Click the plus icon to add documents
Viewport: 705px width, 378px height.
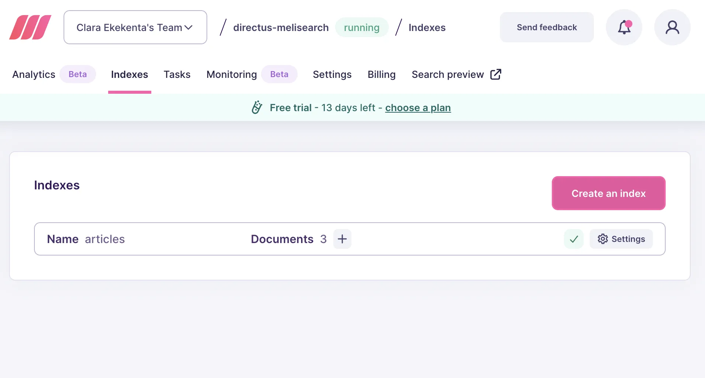click(x=342, y=239)
